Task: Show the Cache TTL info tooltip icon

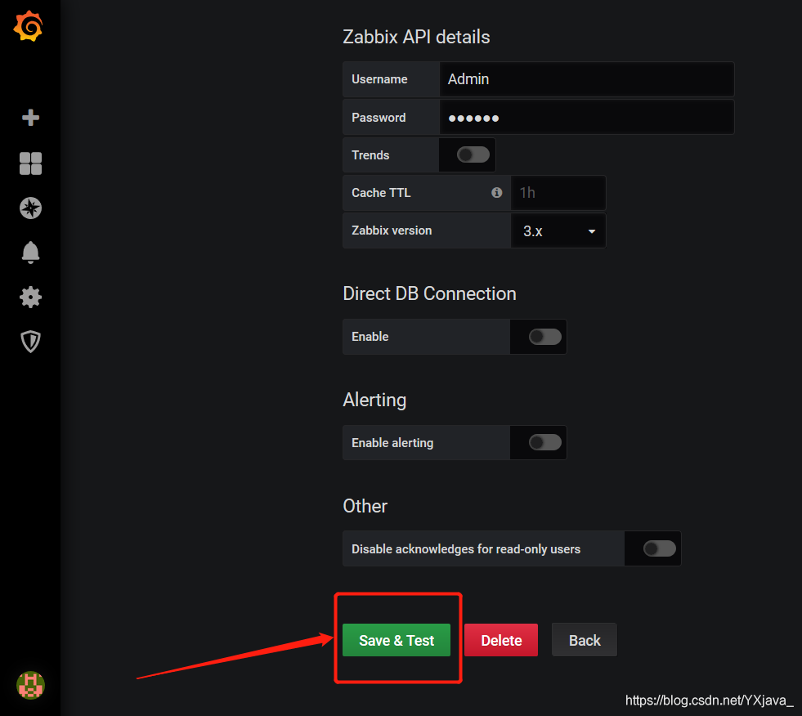Action: pyautogui.click(x=496, y=192)
